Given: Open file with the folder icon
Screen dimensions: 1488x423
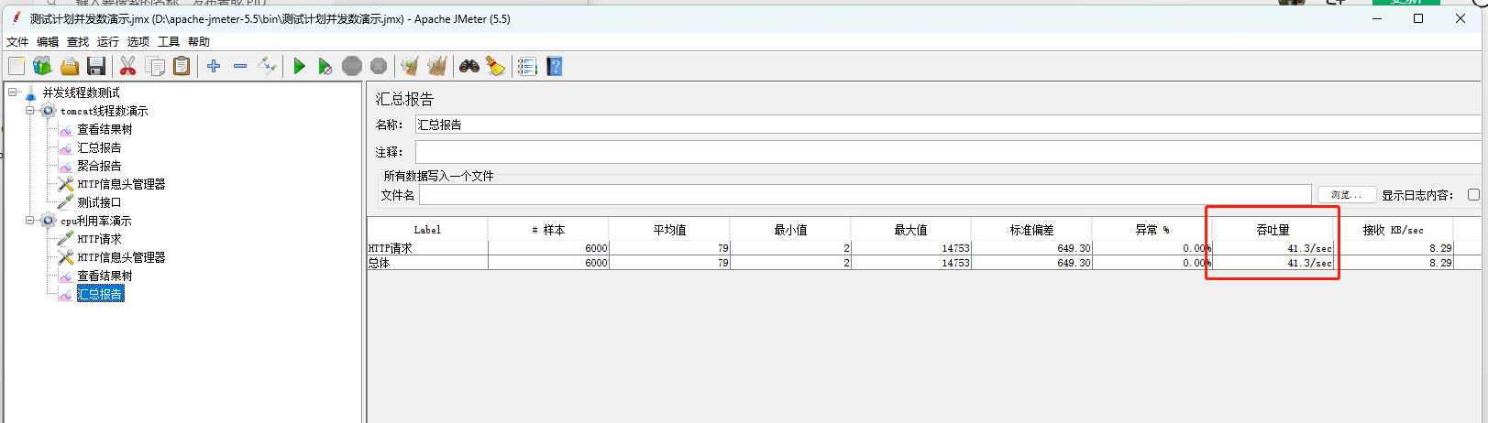Looking at the screenshot, I should pyautogui.click(x=70, y=66).
